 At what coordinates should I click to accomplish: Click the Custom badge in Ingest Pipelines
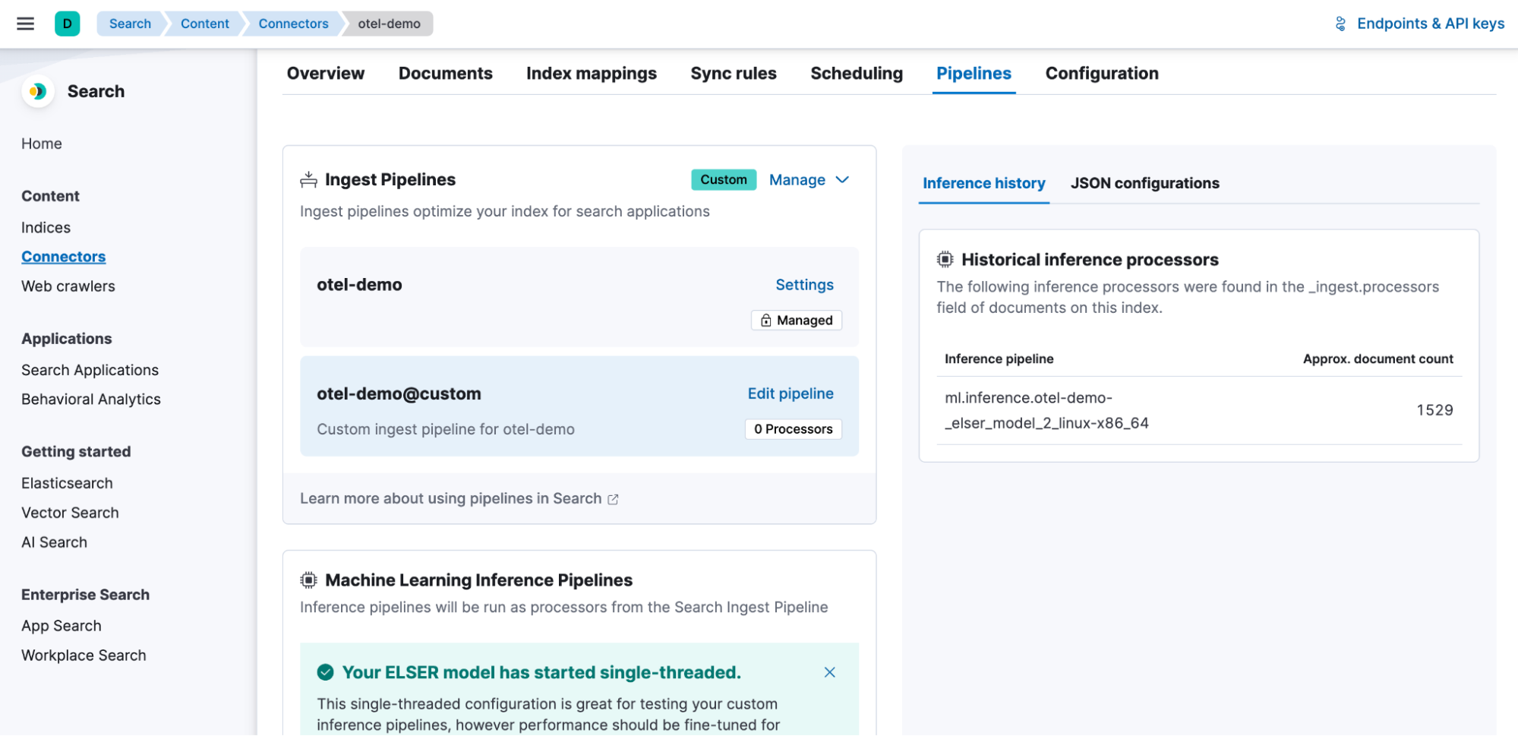click(x=723, y=180)
